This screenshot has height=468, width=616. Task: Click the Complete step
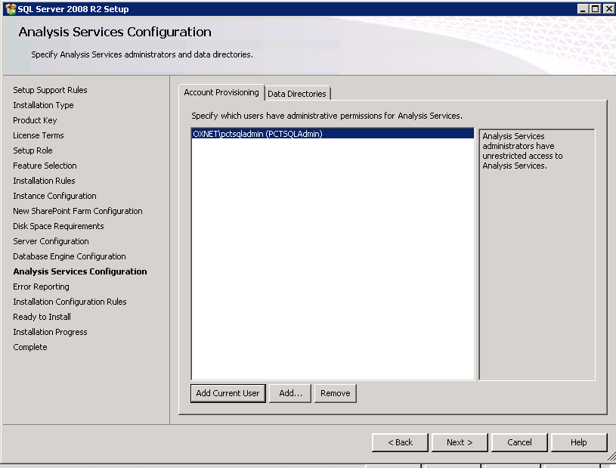[30, 347]
